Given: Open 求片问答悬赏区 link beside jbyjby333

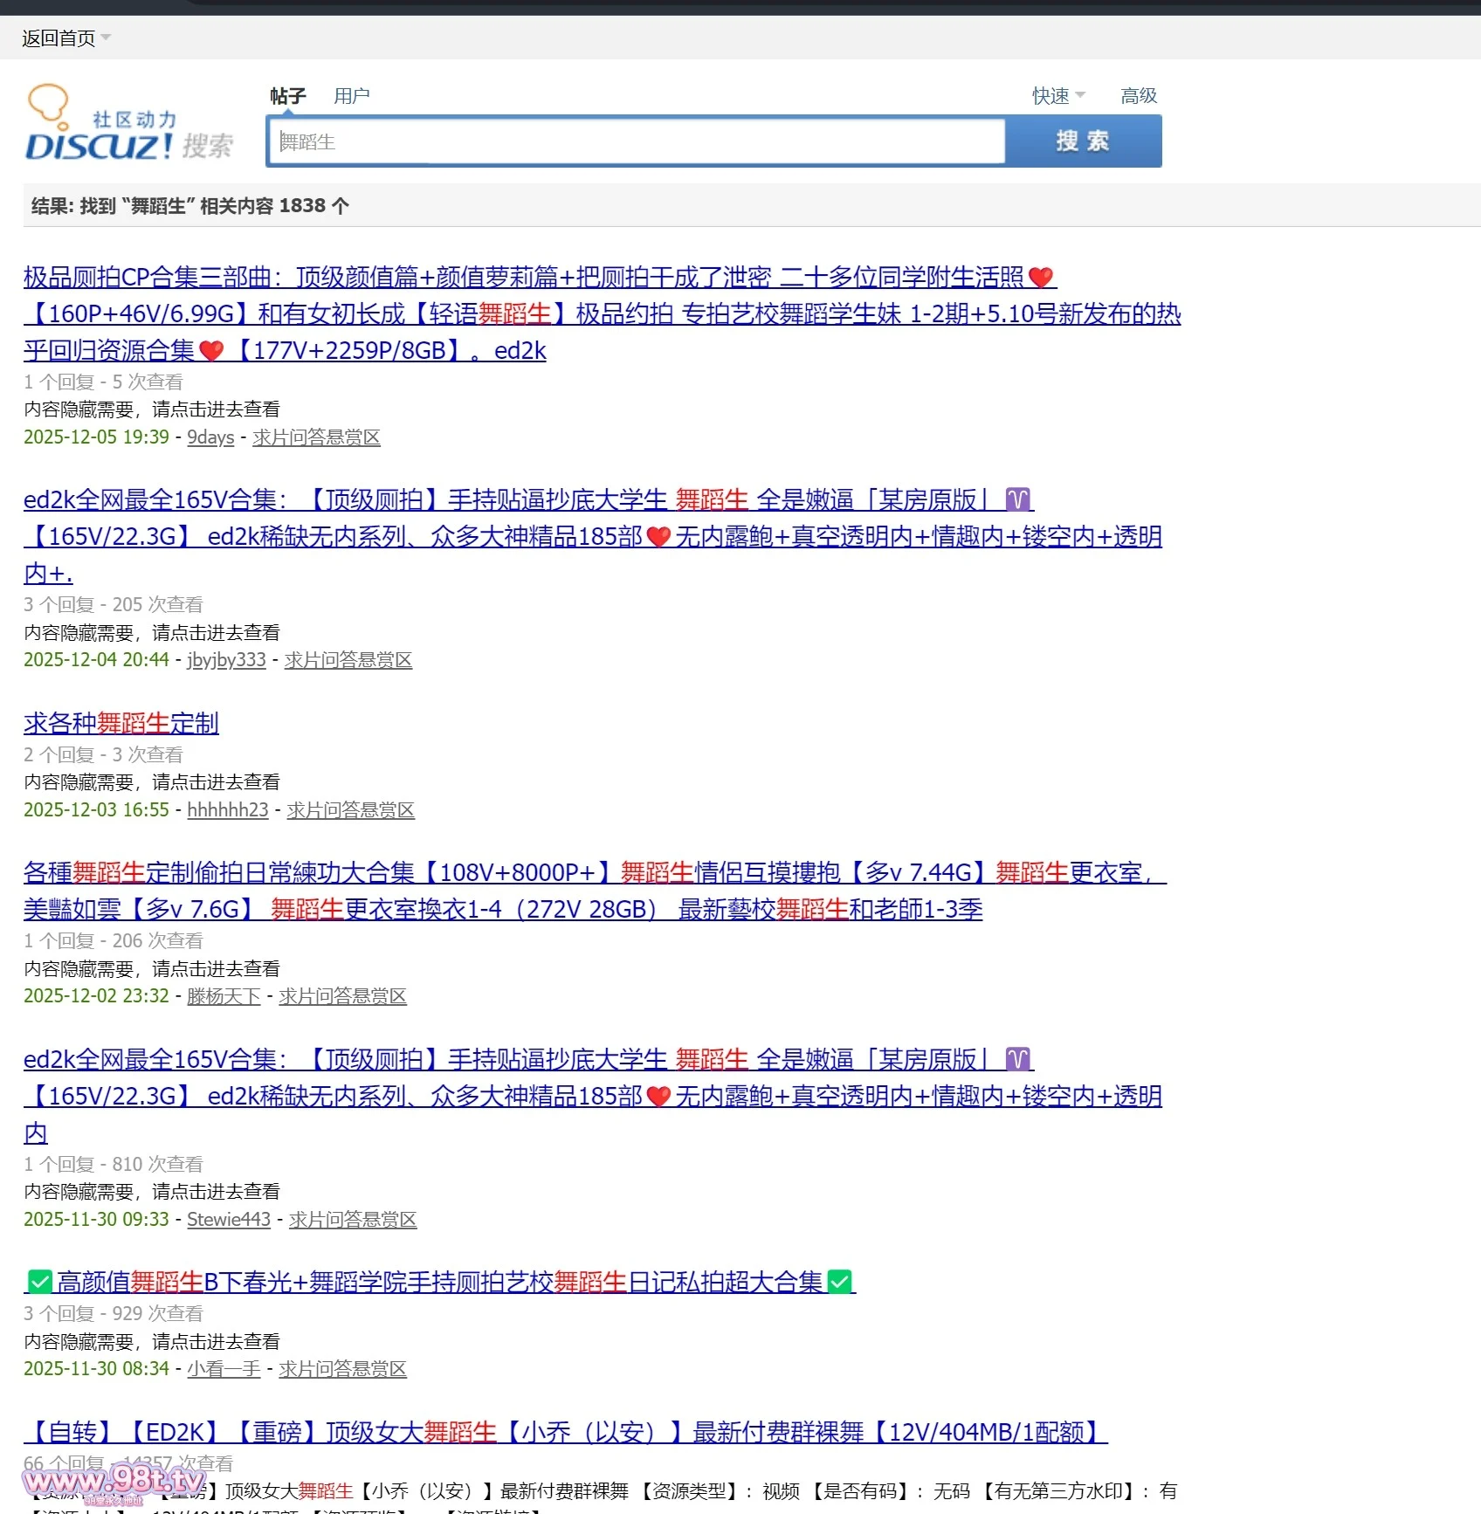Looking at the screenshot, I should pos(348,660).
